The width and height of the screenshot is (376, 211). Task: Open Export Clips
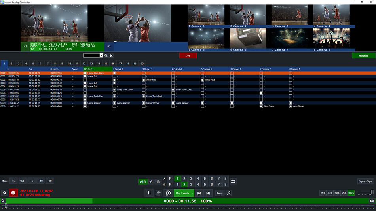tap(365, 181)
